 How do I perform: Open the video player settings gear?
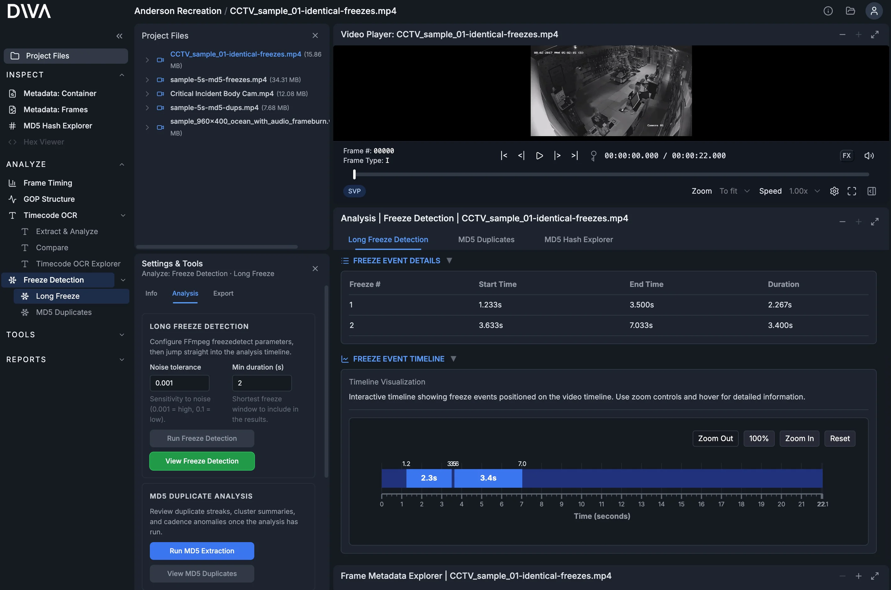pyautogui.click(x=834, y=191)
